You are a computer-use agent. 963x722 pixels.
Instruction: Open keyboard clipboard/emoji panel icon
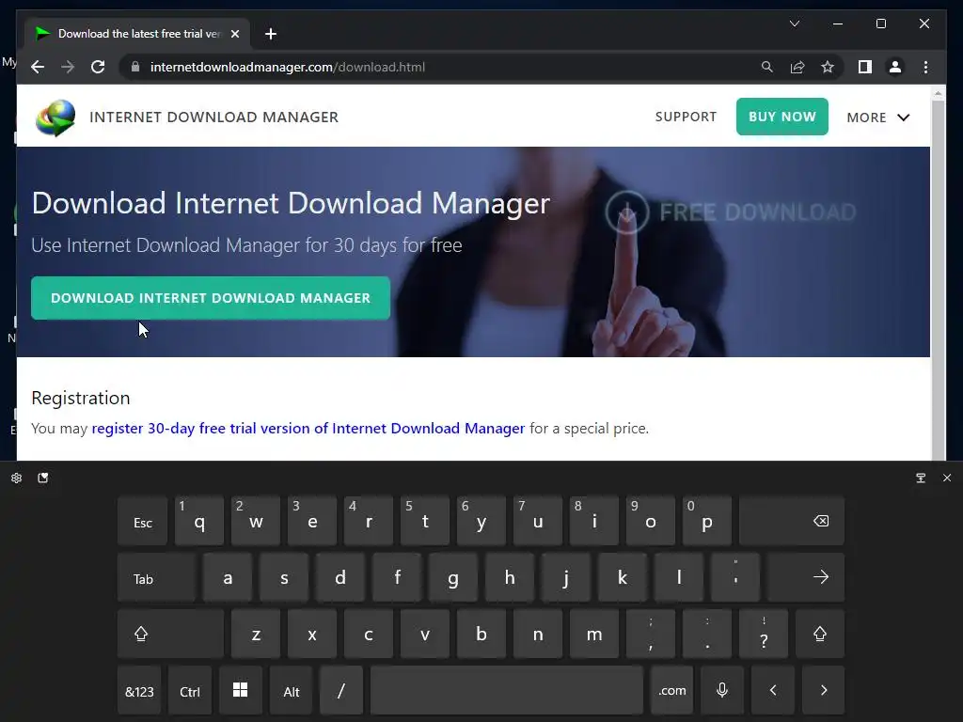[43, 478]
